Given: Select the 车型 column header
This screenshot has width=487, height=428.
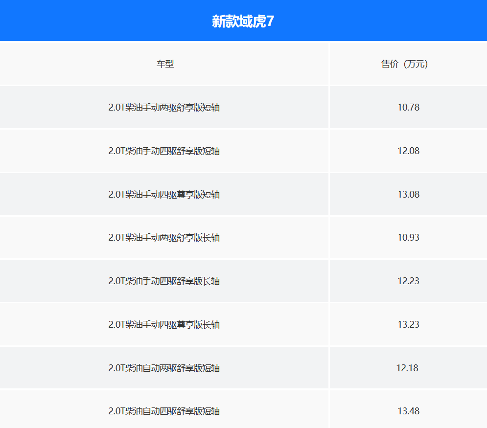Looking at the screenshot, I should tap(165, 64).
